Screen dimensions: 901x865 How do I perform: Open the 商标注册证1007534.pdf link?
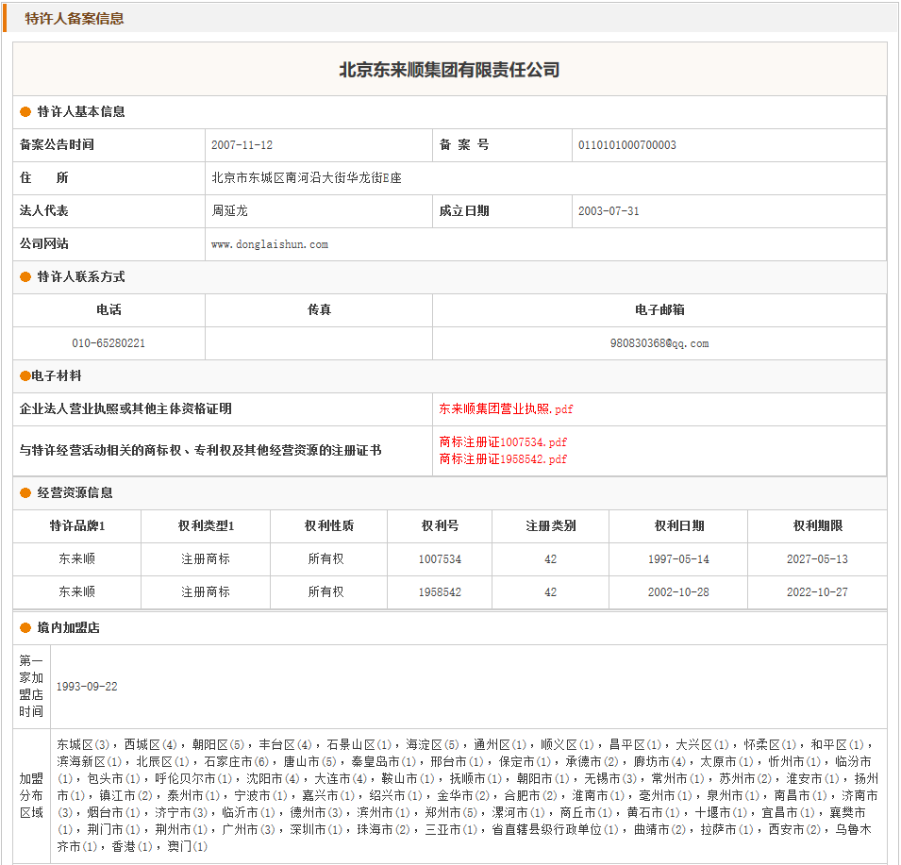coord(503,442)
